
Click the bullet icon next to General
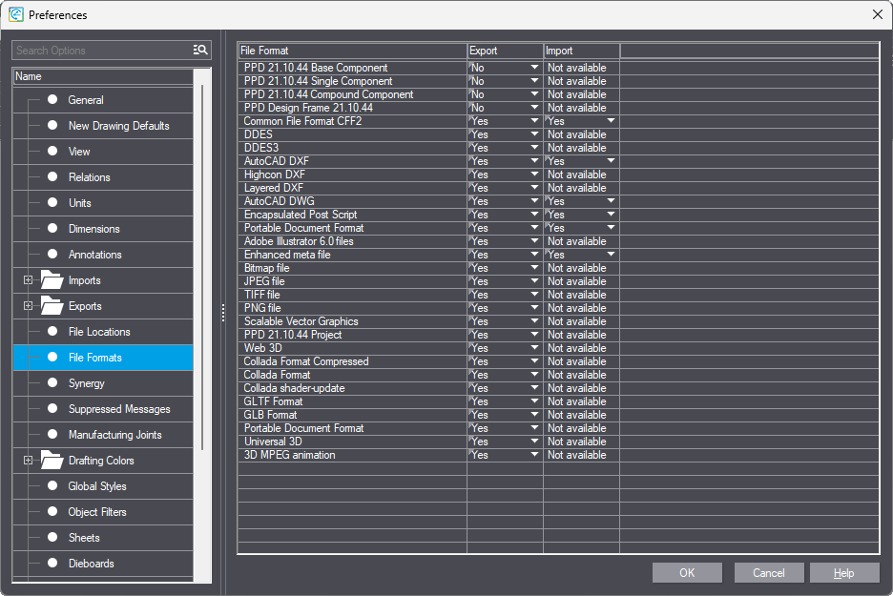(x=52, y=100)
